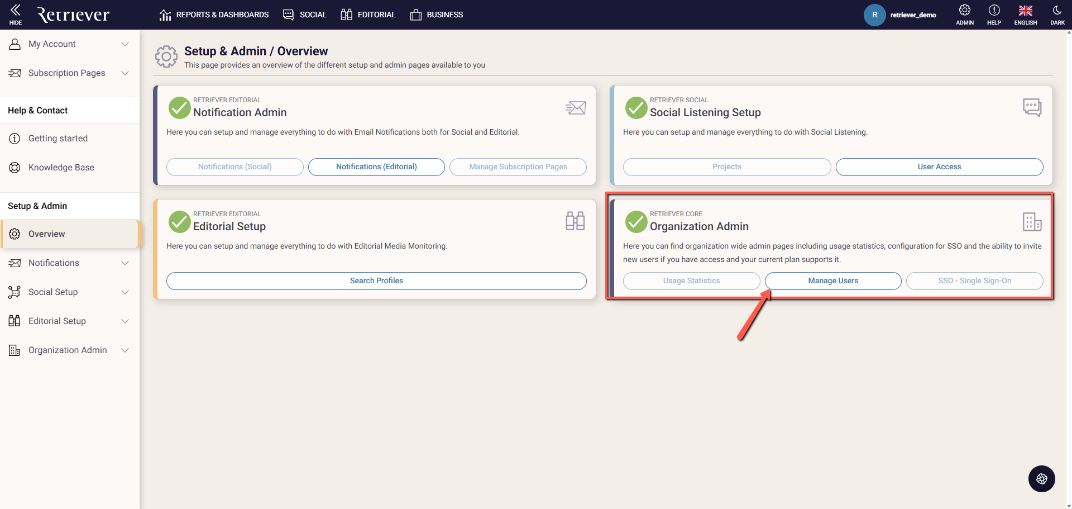Click the retriever_demo user avatar
The height and width of the screenshot is (509, 1072).
point(875,15)
